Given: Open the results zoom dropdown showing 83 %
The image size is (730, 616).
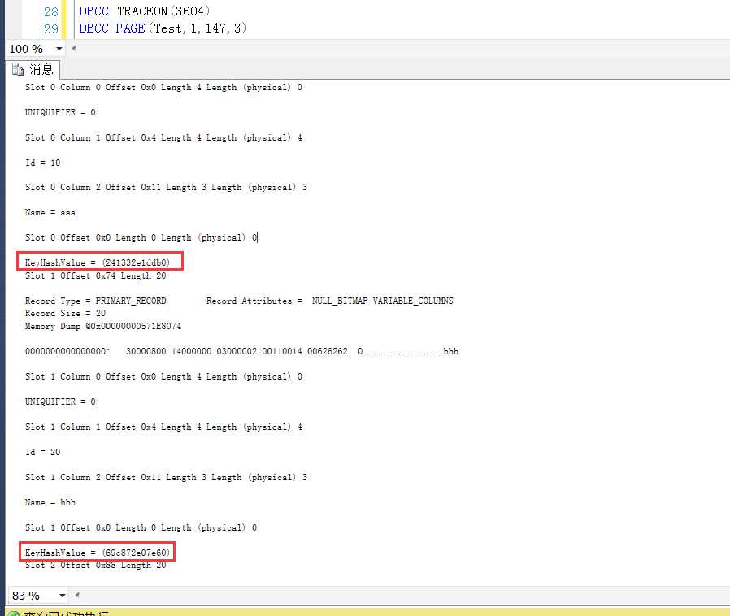Looking at the screenshot, I should tap(62, 596).
